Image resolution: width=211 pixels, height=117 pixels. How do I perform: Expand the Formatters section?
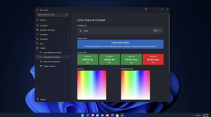[68, 35]
